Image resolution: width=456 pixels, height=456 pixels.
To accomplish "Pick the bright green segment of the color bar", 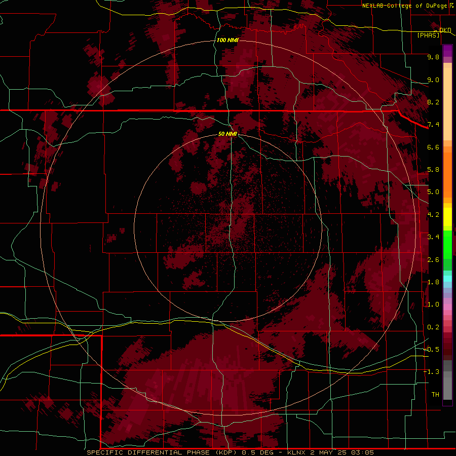I will (x=447, y=244).
